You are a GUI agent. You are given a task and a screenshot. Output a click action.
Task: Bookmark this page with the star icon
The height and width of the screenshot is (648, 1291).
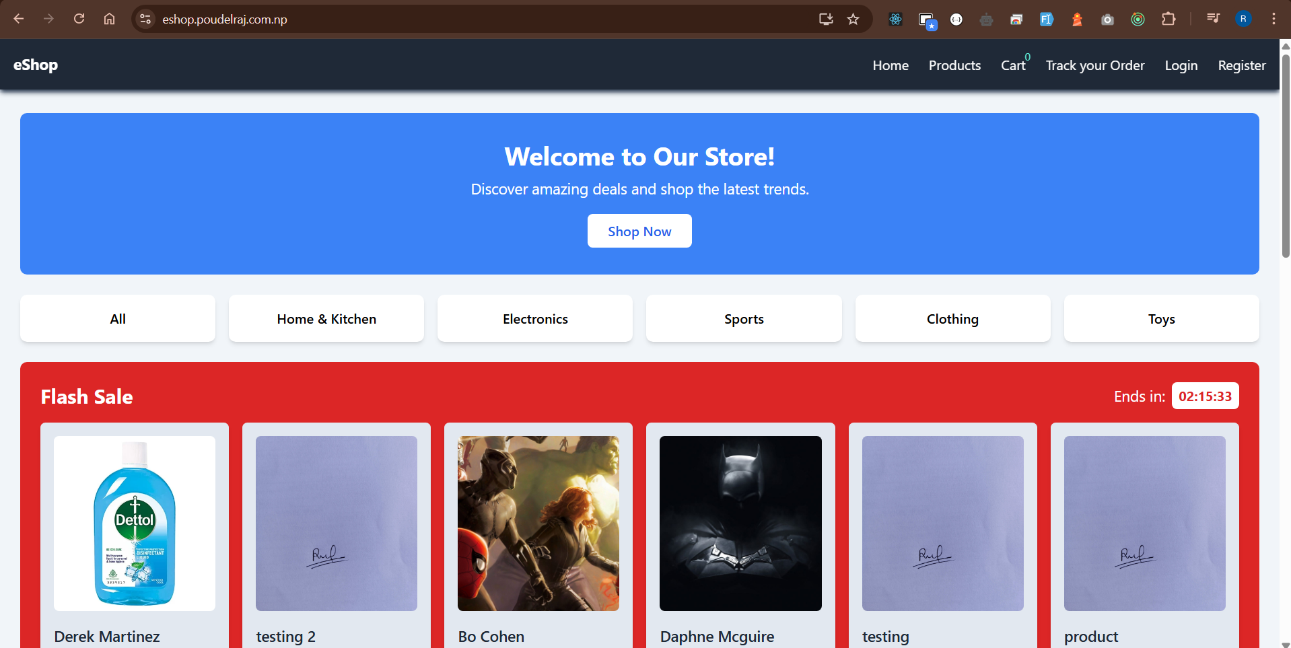tap(853, 19)
